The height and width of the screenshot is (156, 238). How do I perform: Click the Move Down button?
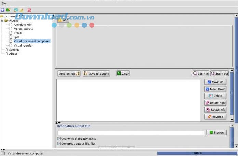pyautogui.click(x=215, y=89)
